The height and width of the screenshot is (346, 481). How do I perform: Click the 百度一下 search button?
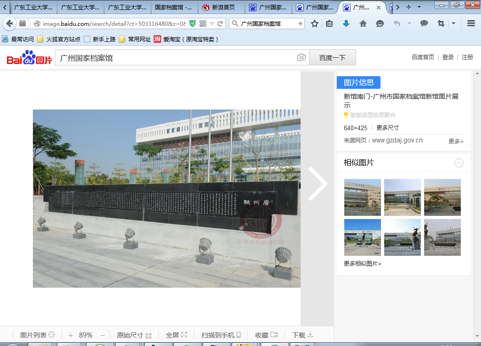[x=332, y=58]
